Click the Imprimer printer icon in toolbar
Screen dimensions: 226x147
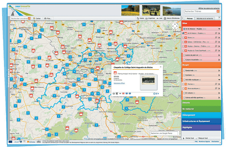tap(146, 18)
